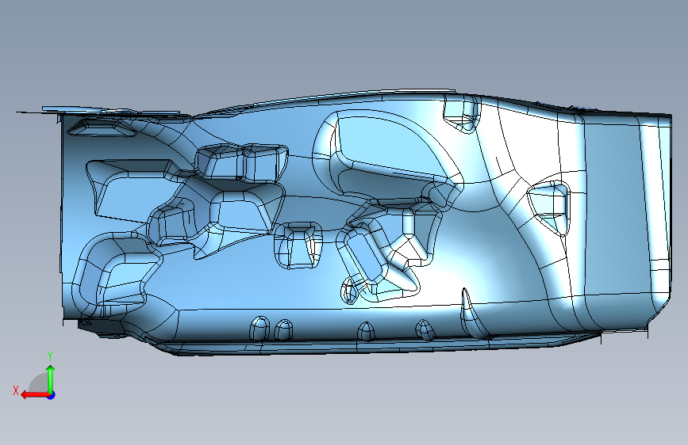Click the green "Y" axis label
688x445 pixels.
point(50,356)
